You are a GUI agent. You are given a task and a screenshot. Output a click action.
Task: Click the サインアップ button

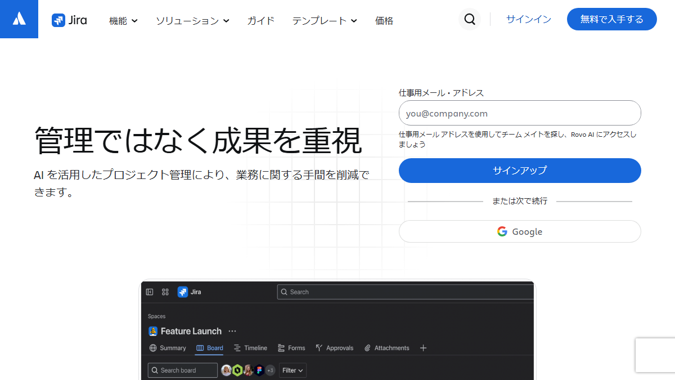coord(520,171)
